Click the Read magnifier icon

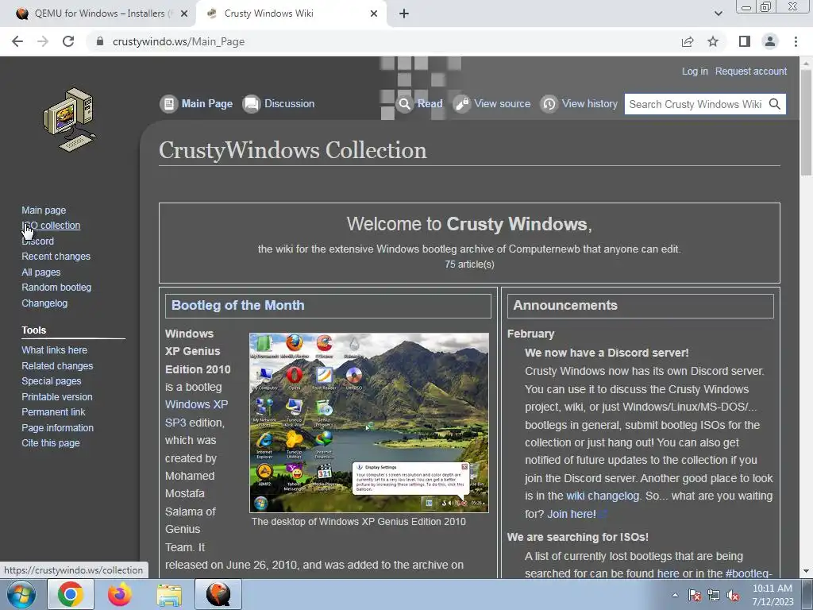pyautogui.click(x=404, y=104)
